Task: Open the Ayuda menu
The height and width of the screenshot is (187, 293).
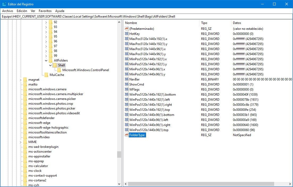Action: [x=60, y=11]
